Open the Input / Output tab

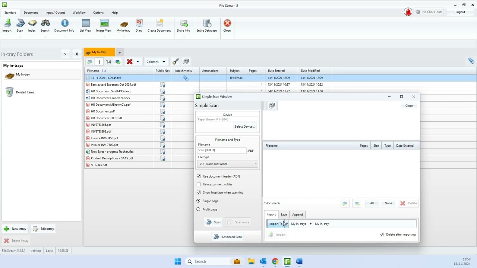[55, 13]
